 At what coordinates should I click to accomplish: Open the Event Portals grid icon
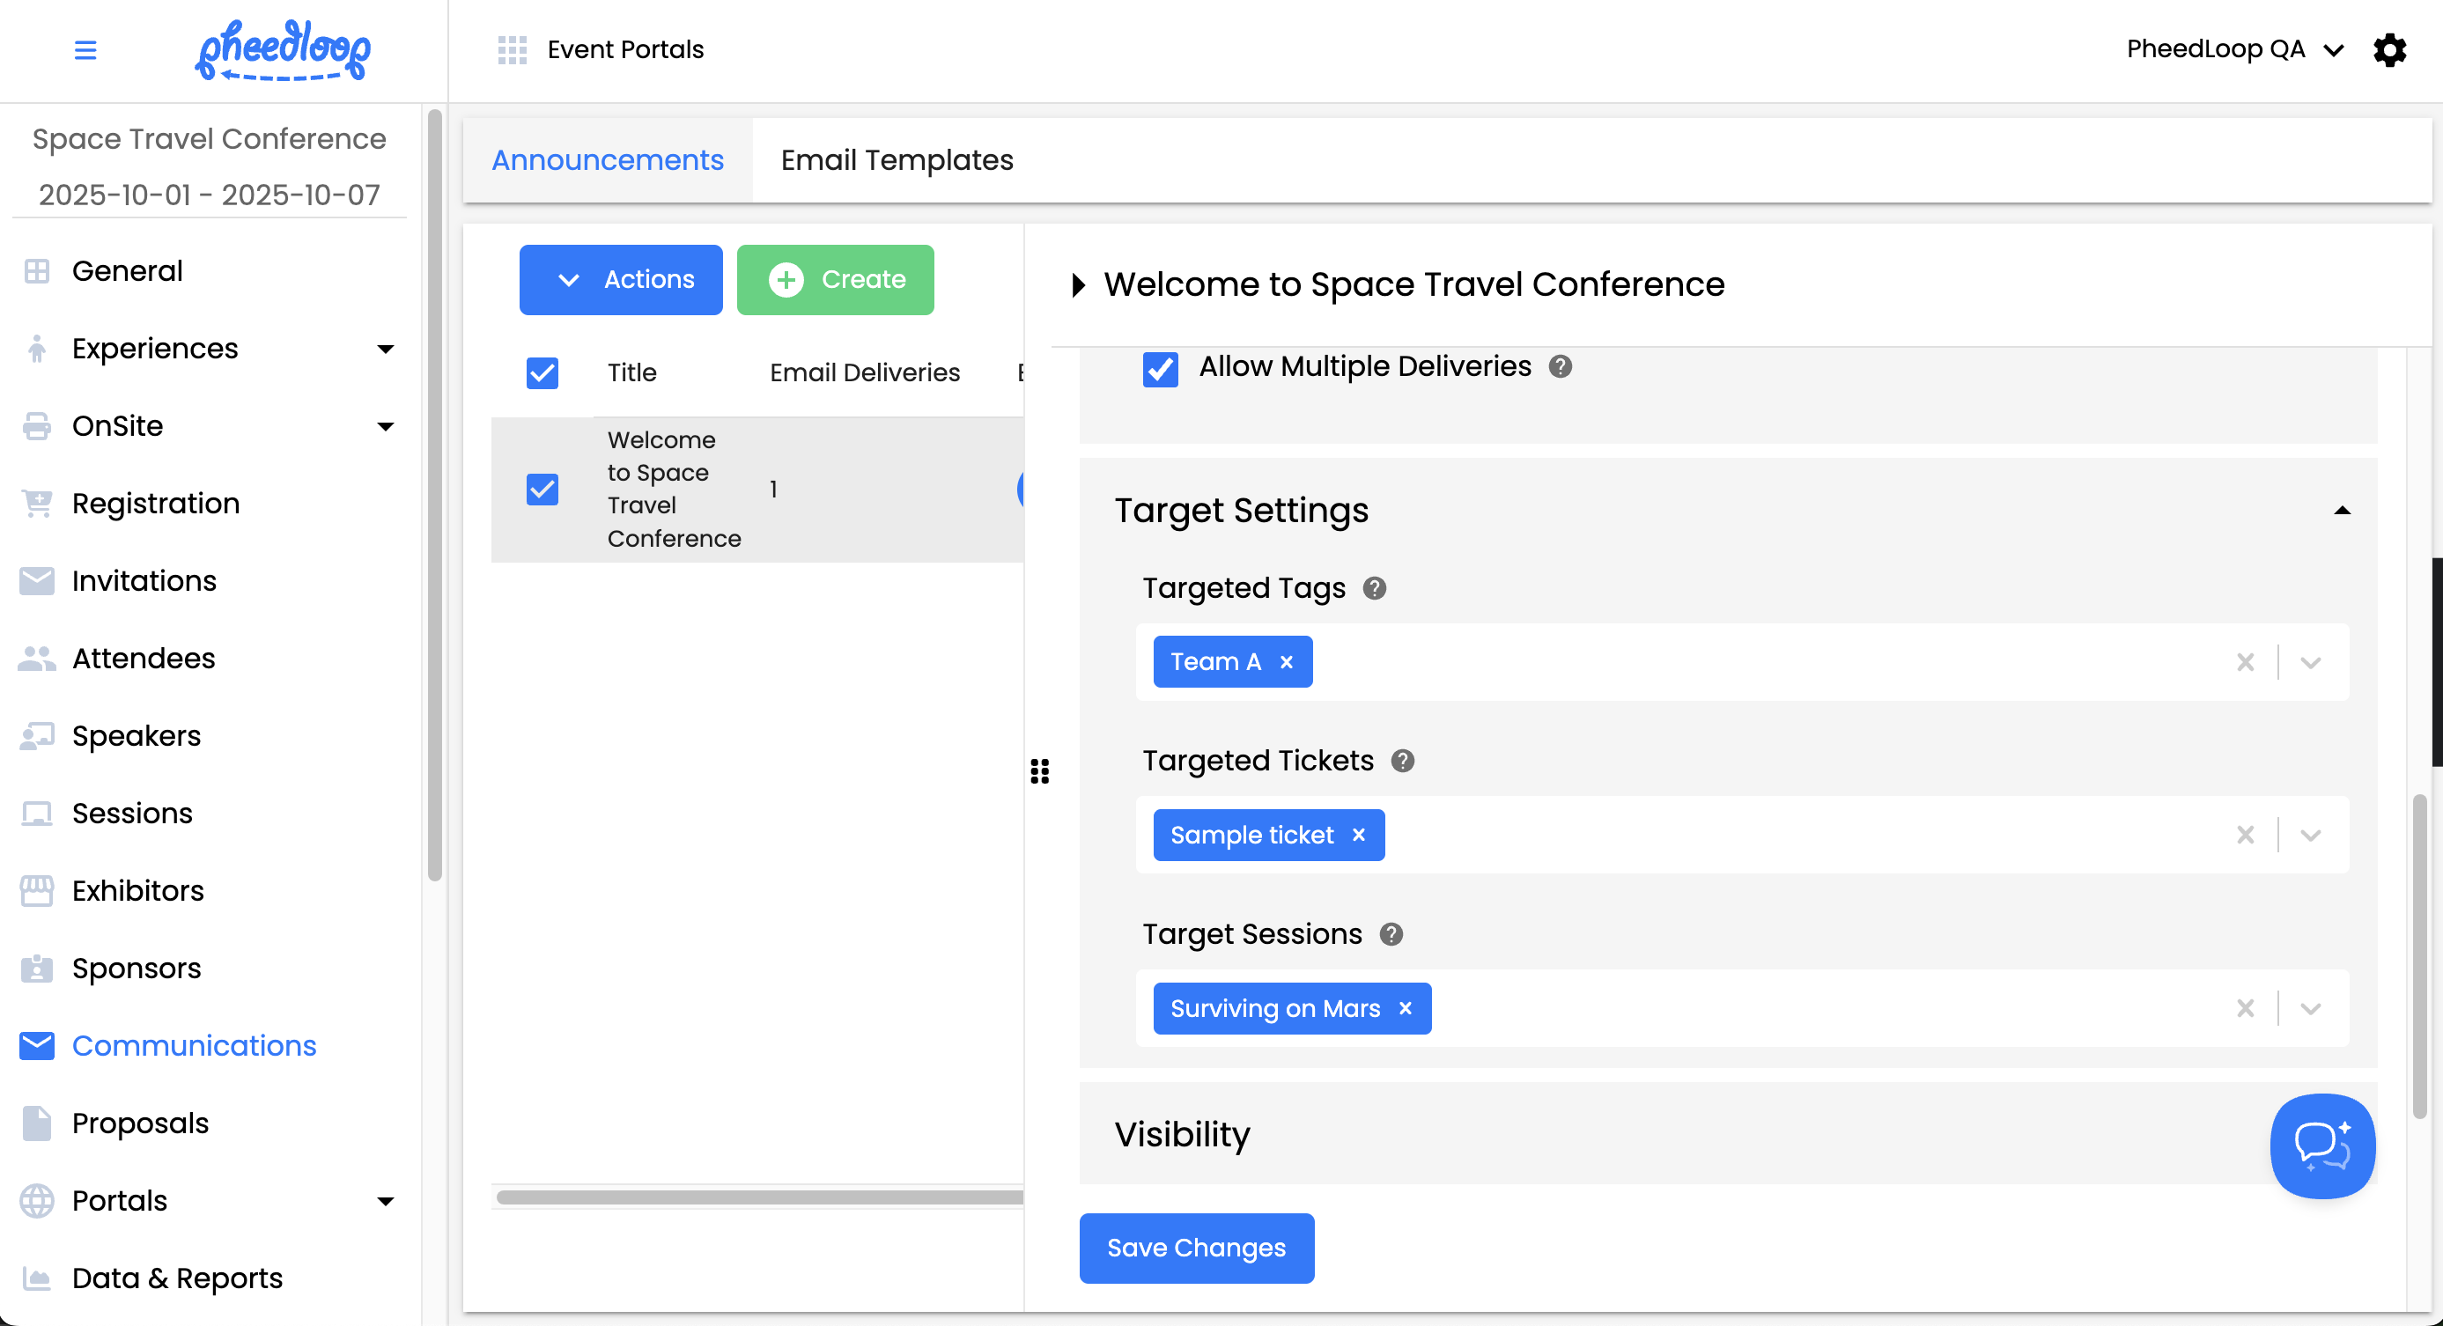point(513,49)
